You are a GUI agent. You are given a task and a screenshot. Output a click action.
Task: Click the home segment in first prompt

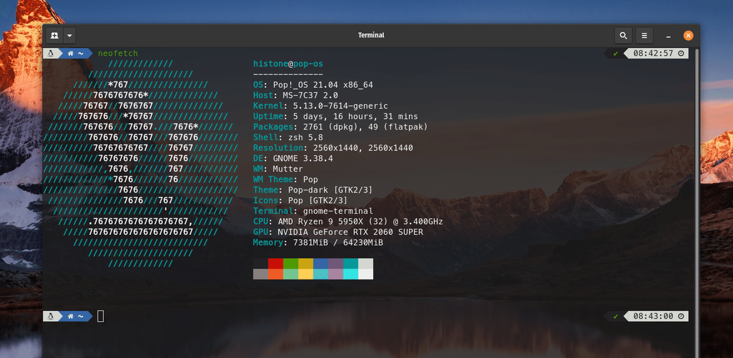[76, 53]
